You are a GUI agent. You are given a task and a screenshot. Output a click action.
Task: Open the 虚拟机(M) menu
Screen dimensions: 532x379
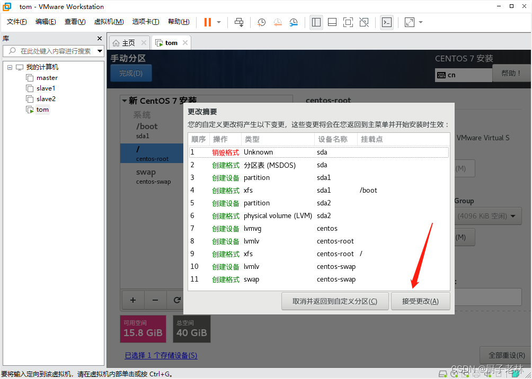click(109, 22)
